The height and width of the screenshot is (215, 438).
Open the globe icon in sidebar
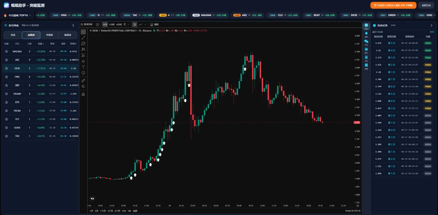click(x=366, y=50)
